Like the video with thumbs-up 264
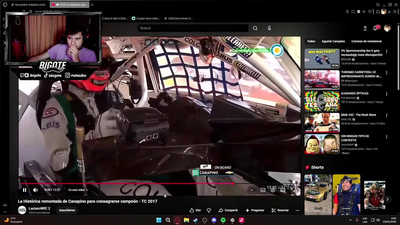Viewport: 400px width, 225px height. coord(195,210)
